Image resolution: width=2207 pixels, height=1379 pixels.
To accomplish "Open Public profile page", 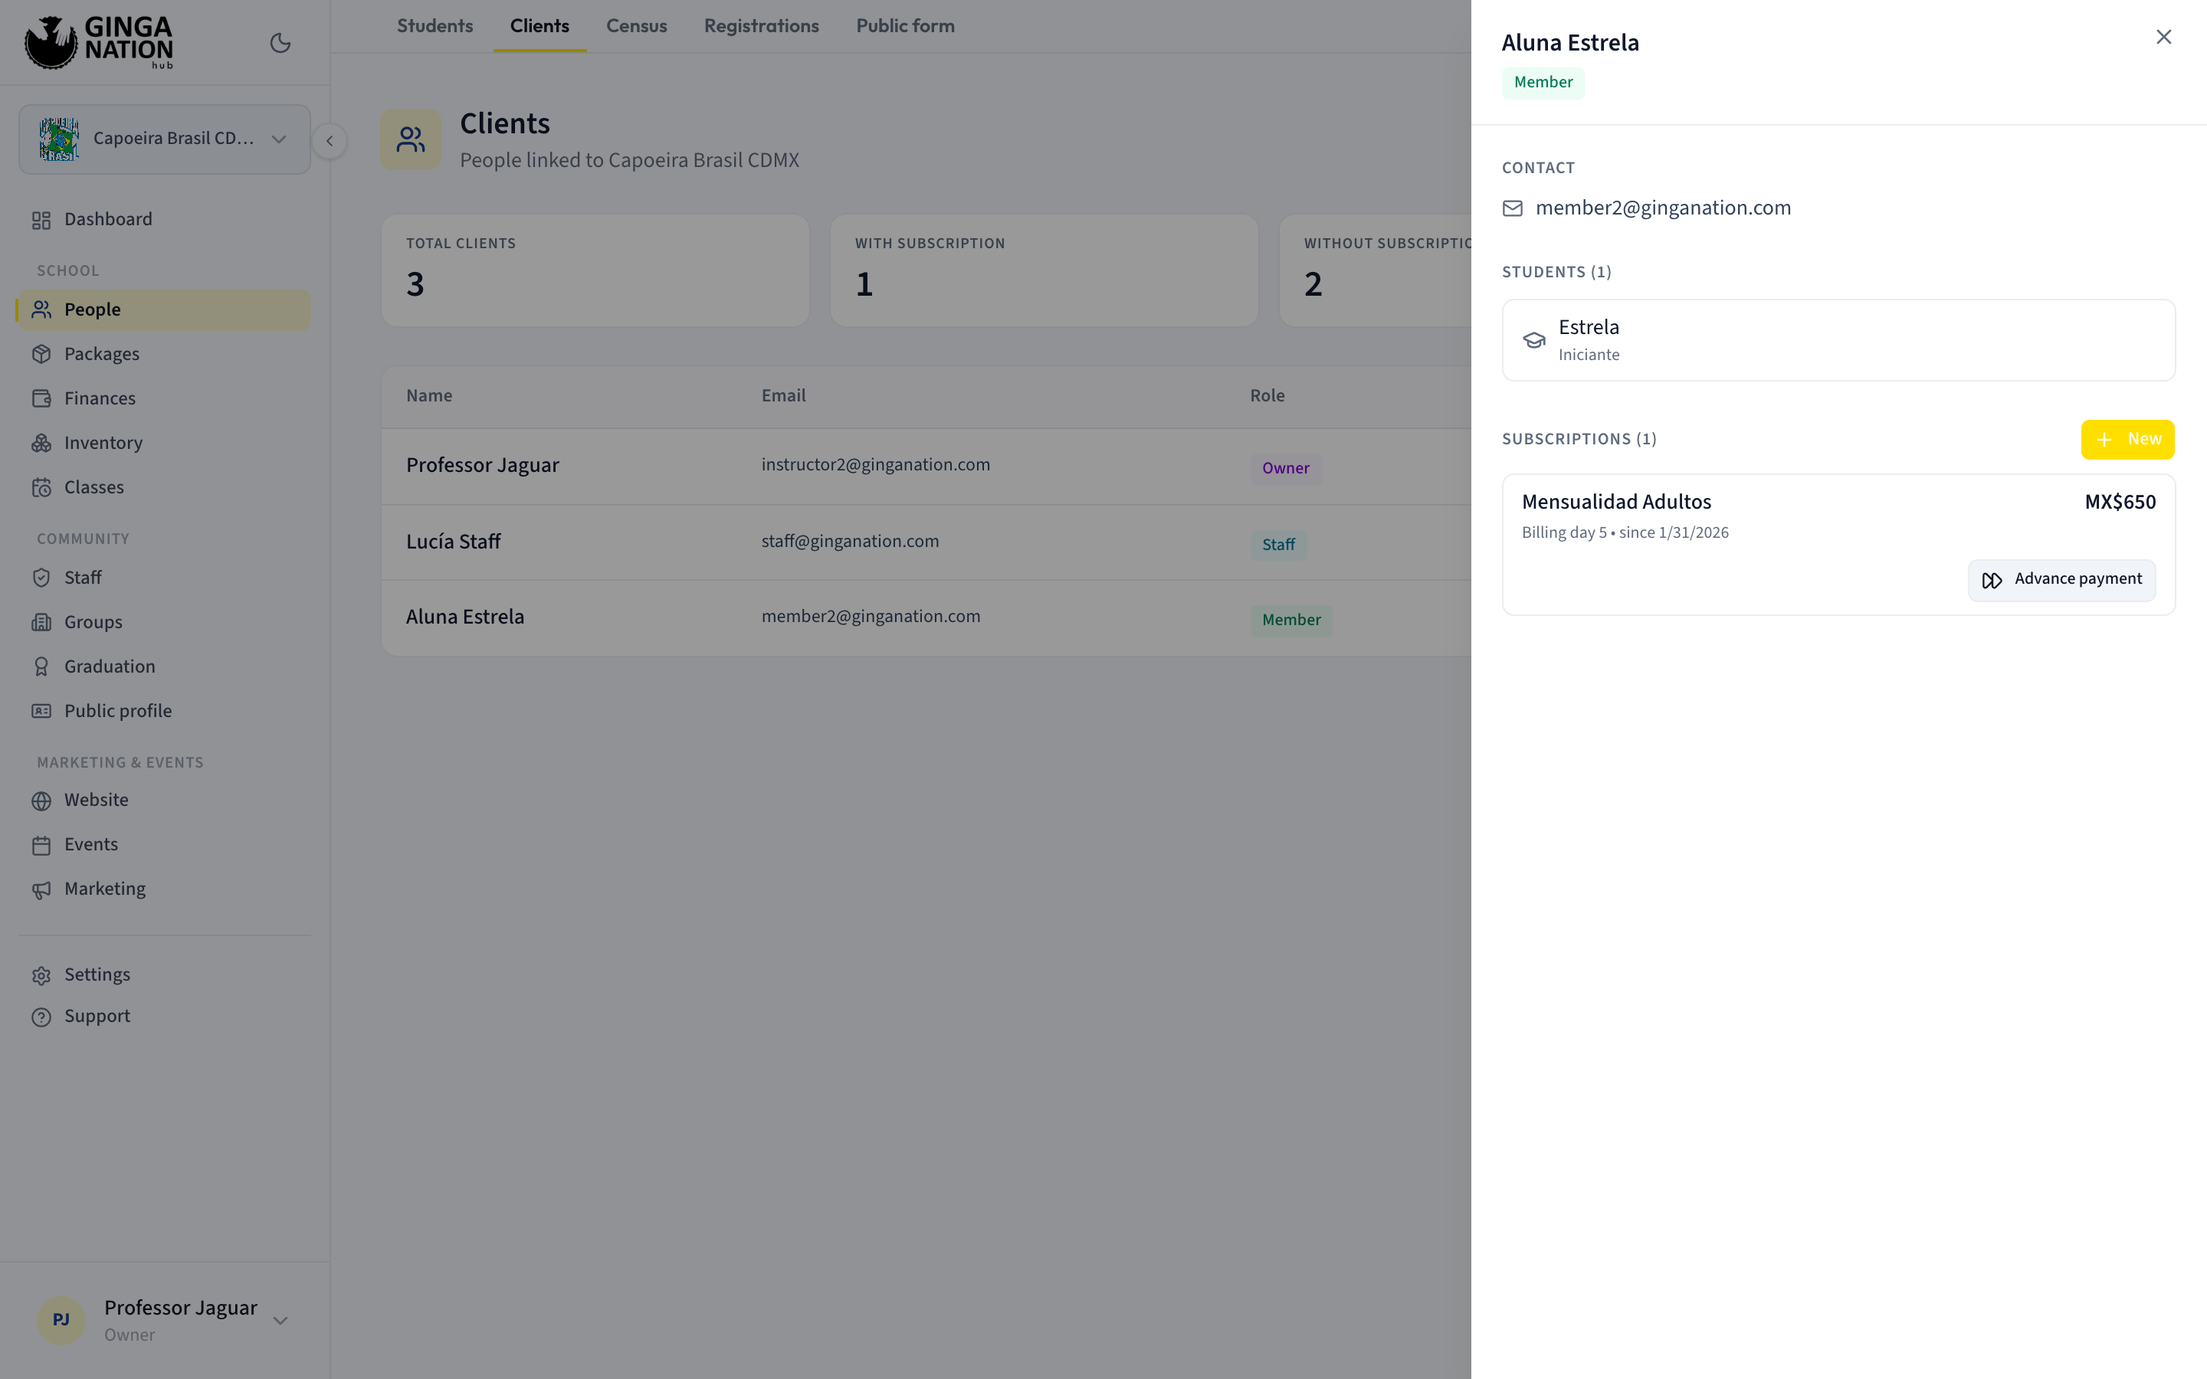I will pos(164,710).
